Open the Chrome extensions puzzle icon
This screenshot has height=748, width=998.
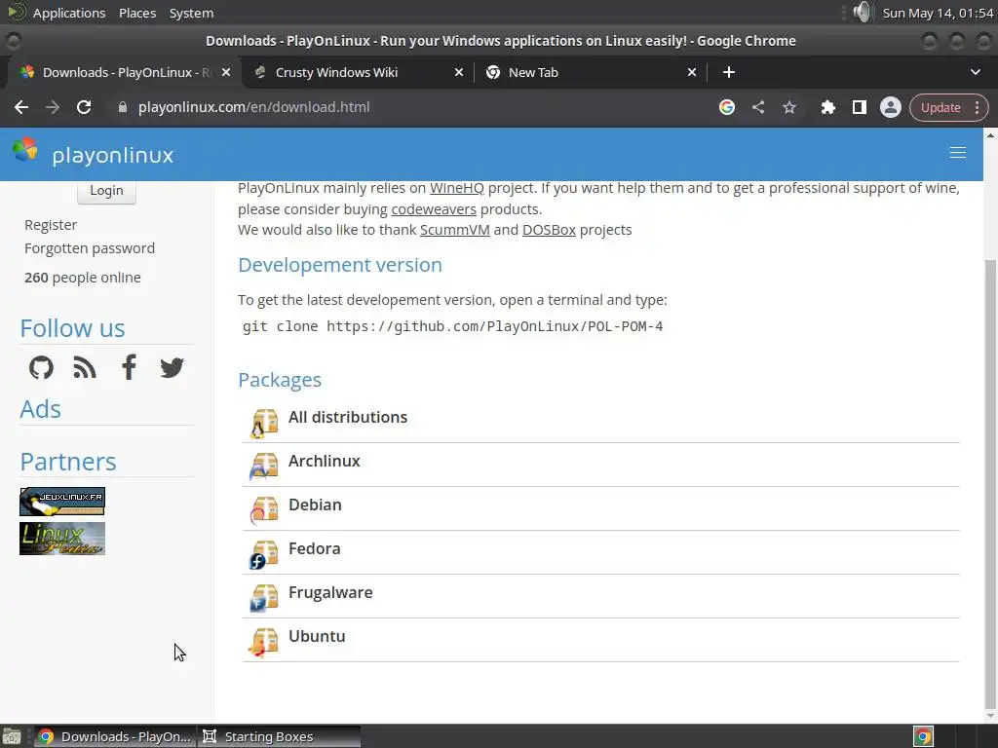click(827, 107)
